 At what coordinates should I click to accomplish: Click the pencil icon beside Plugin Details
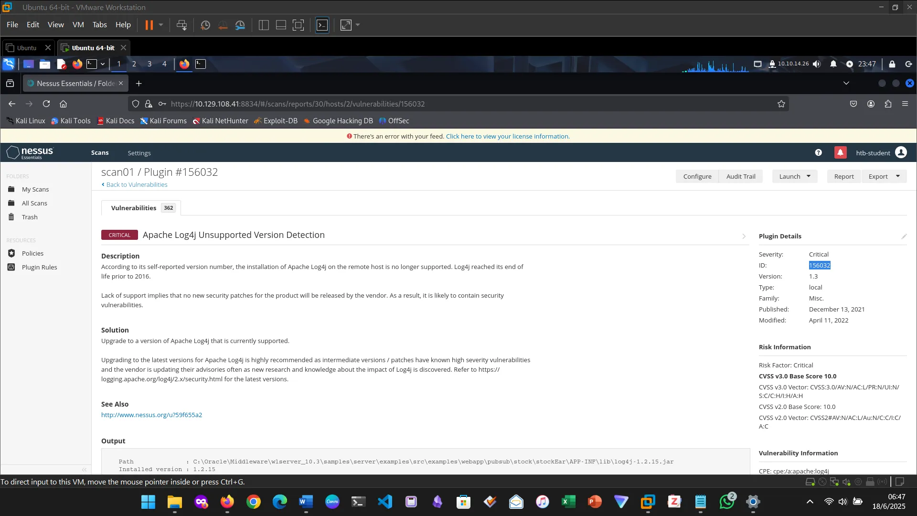tap(904, 236)
